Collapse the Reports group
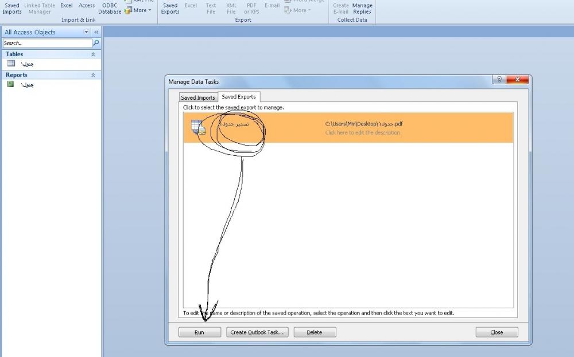The height and width of the screenshot is (357, 574). (93, 75)
